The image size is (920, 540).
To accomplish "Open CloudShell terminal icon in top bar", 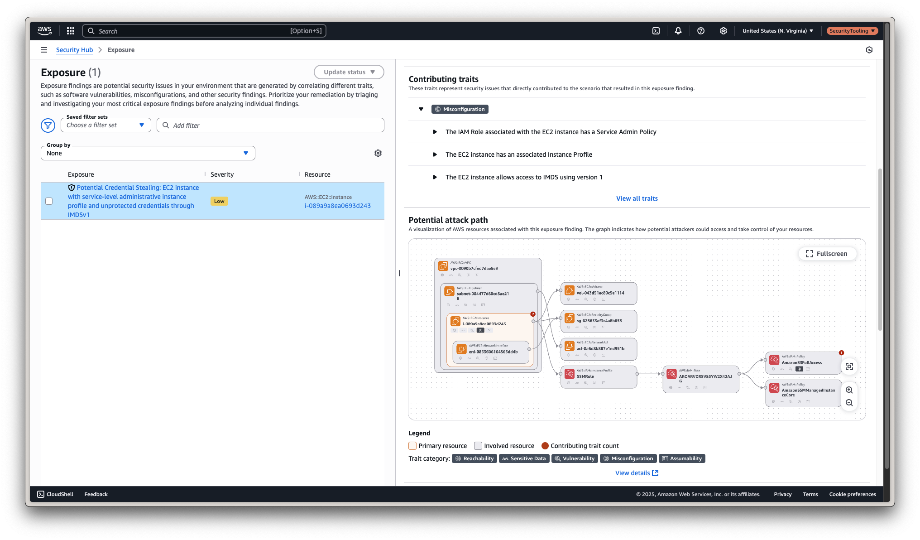I will pos(656,31).
